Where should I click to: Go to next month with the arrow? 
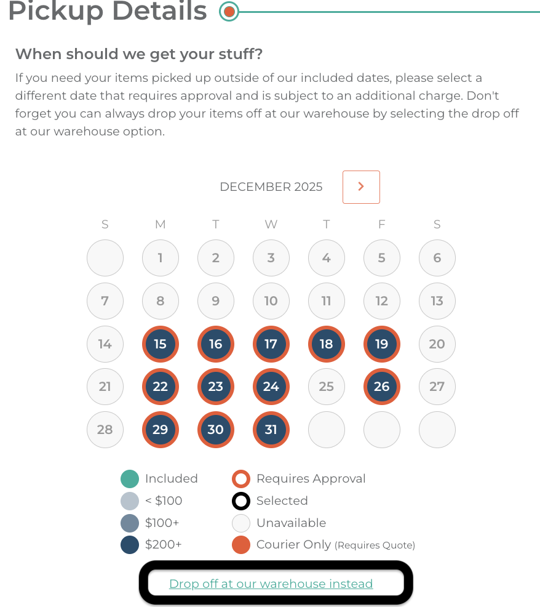(x=361, y=187)
